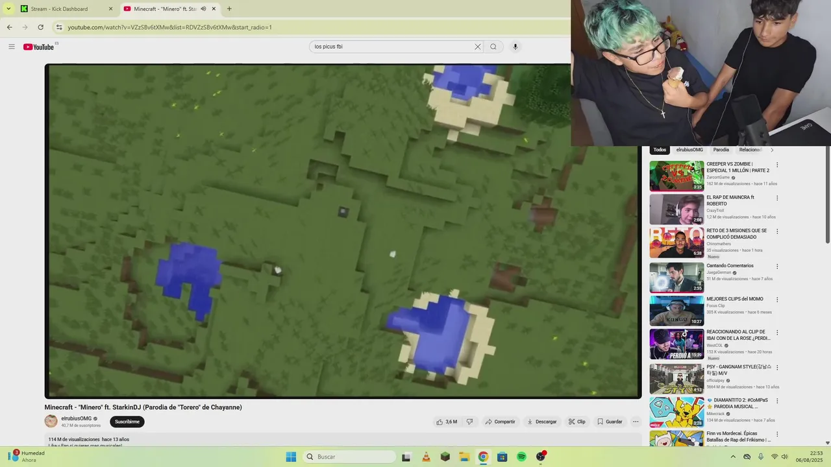The image size is (831, 467).
Task: Open more actions menu beside Guardar
Action: (636, 422)
